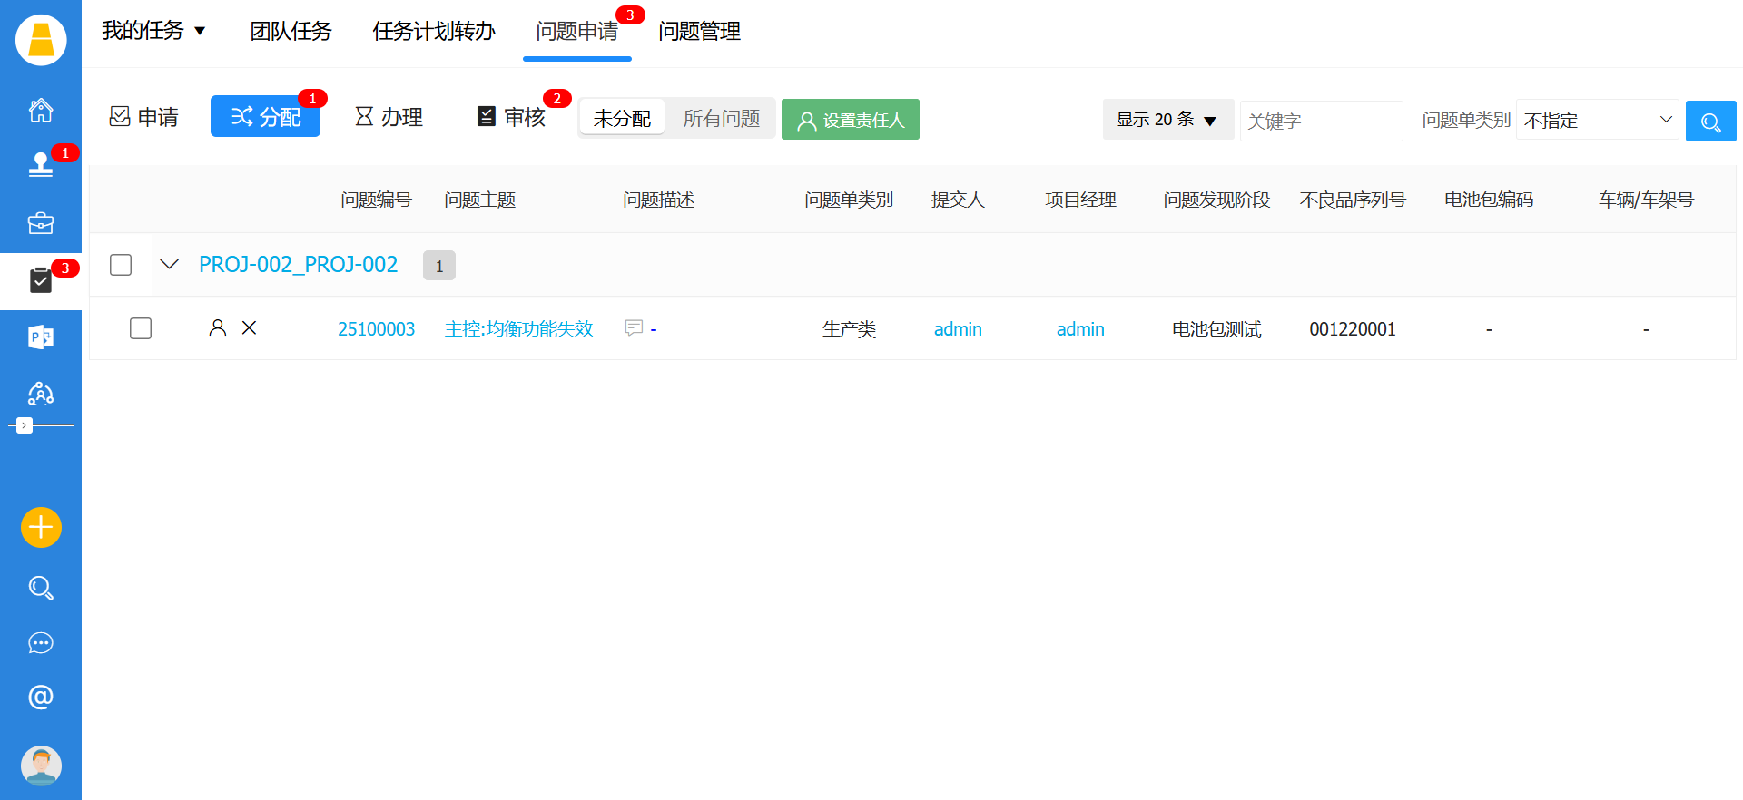
Task: Select the checkbox for issue 25100003
Action: click(x=141, y=328)
